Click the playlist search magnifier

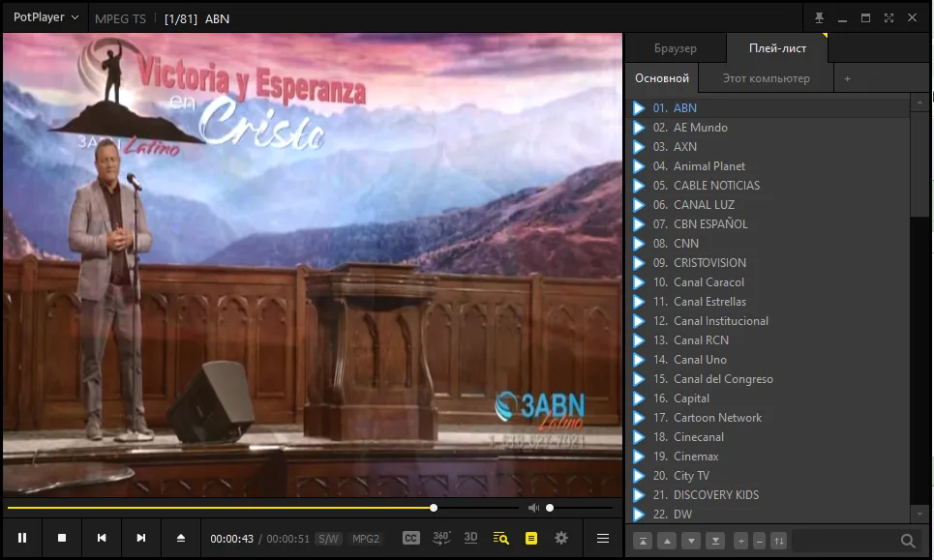pyautogui.click(x=908, y=541)
